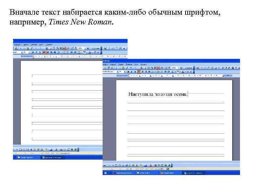253x189 pixels.
Task: Open zoom 100% box in back Word window
Action: tap(81, 48)
